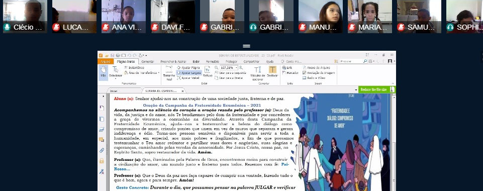
Task: Click the Tamanho Real view icon
Action: [x=169, y=73]
